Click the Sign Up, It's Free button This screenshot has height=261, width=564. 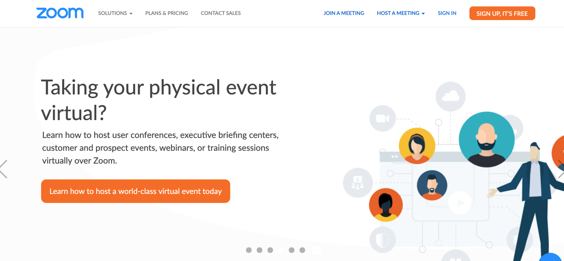pos(502,13)
